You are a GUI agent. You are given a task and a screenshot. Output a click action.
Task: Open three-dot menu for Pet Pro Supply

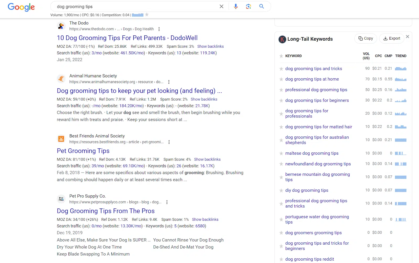[167, 202]
